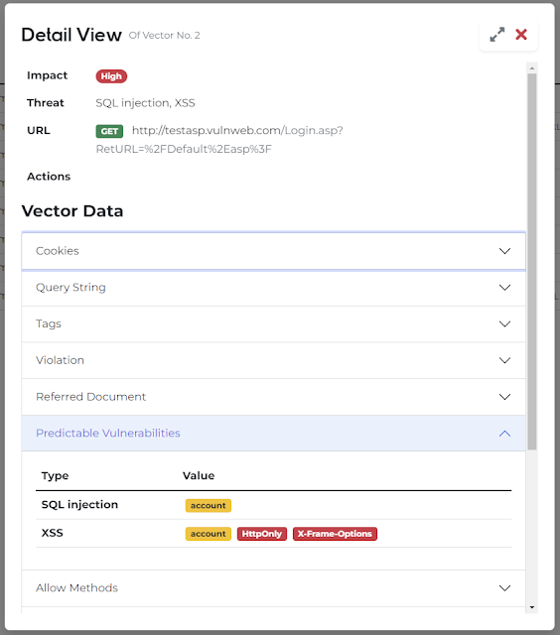Click the 'Value' column header

pos(199,475)
